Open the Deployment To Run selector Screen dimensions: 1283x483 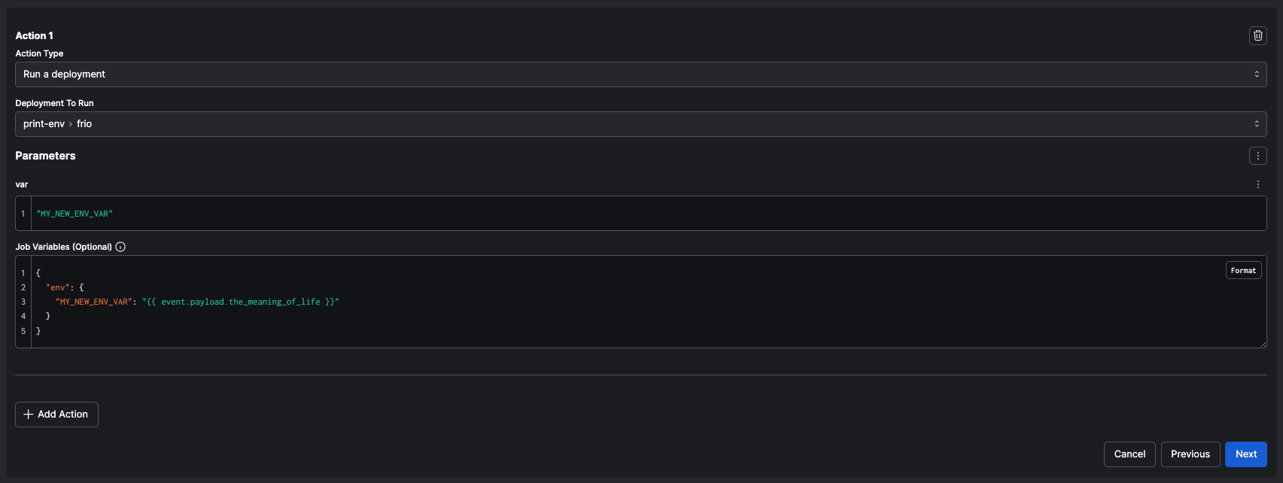[x=640, y=123]
